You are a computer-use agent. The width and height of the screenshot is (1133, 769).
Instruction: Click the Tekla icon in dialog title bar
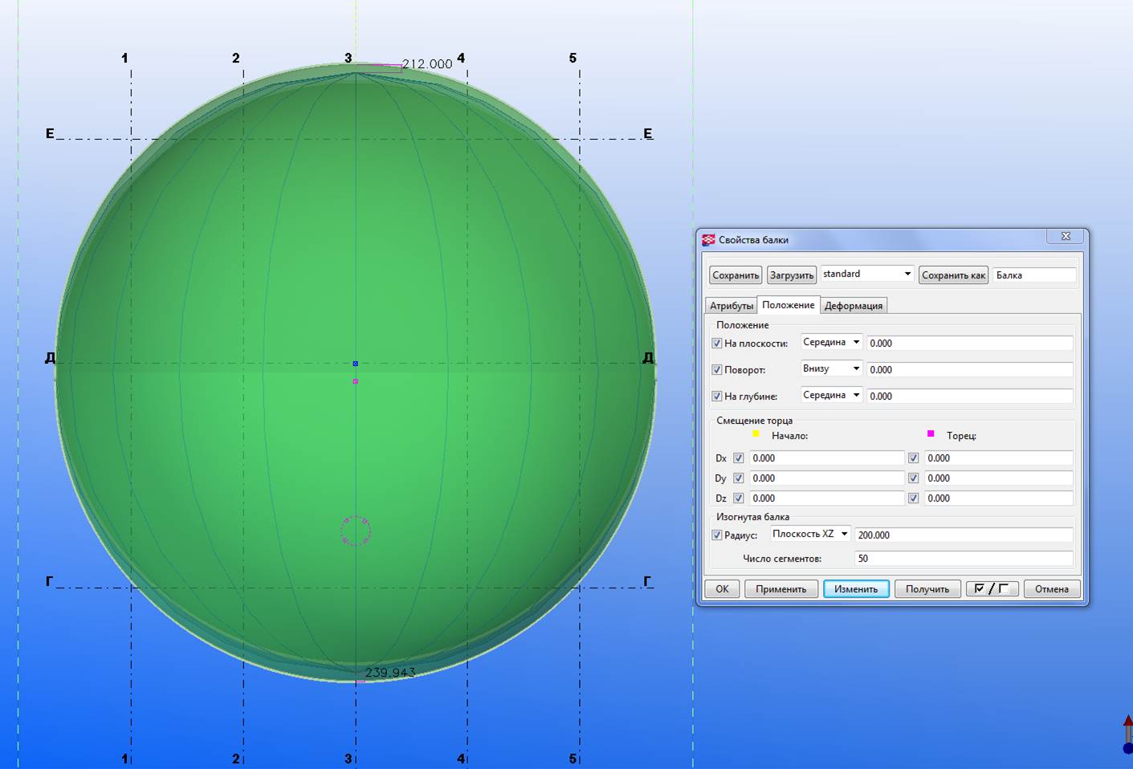pos(708,240)
